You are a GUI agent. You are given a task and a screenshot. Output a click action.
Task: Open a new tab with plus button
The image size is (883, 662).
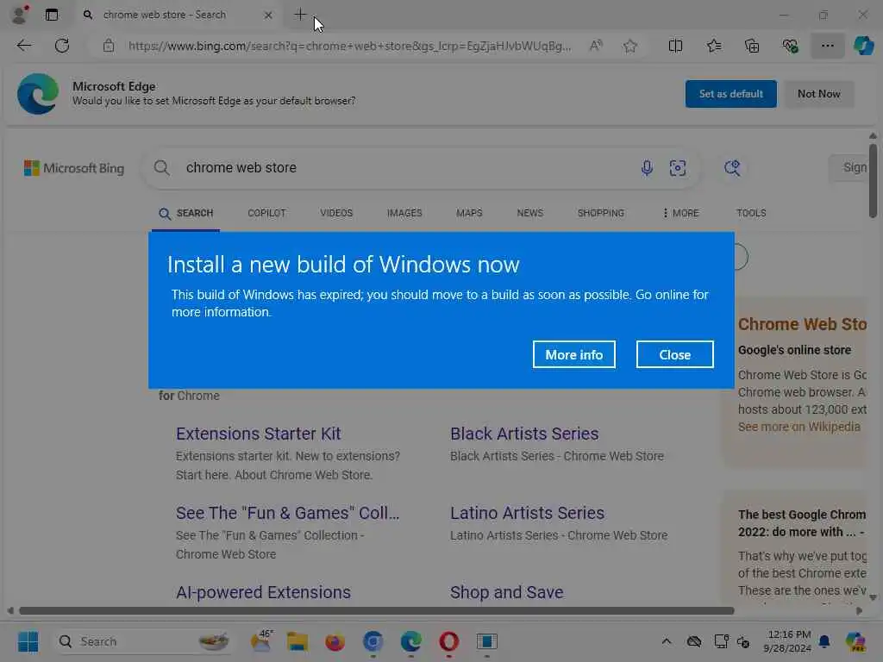300,15
